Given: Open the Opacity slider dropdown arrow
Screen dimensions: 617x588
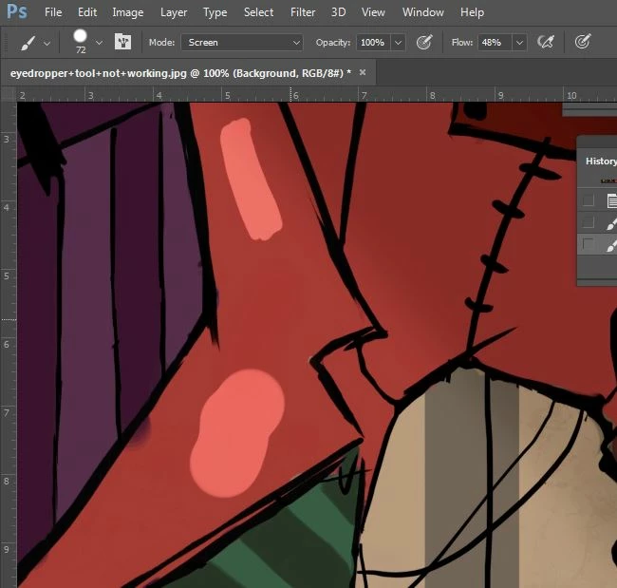Looking at the screenshot, I should [399, 43].
